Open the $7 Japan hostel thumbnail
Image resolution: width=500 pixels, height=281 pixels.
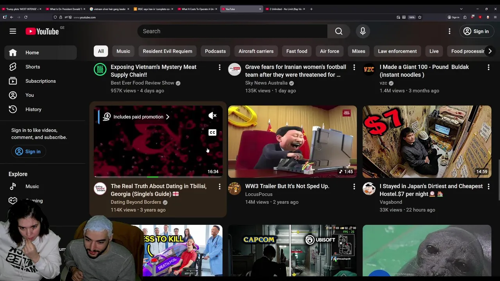(427, 142)
